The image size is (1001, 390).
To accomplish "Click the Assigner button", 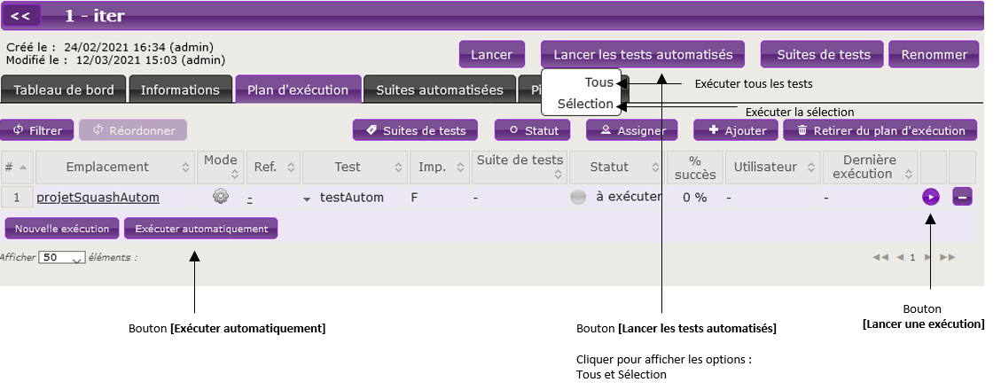I will point(632,130).
